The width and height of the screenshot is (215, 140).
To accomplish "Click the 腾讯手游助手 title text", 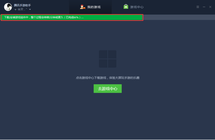I will coord(22,5).
